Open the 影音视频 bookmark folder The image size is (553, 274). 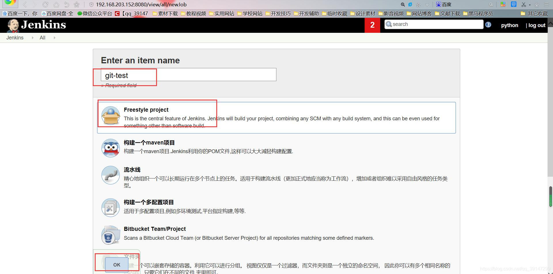coord(391,14)
